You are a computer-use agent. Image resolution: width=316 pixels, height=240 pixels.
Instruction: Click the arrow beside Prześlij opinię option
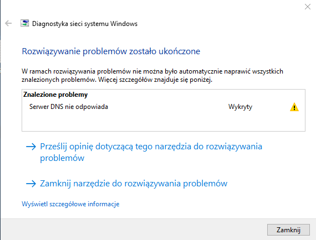pyautogui.click(x=31, y=147)
